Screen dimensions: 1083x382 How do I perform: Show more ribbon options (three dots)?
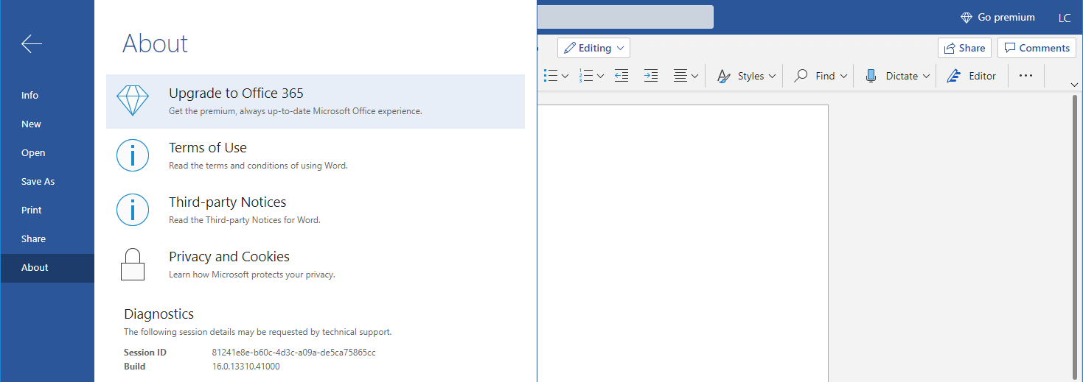point(1025,76)
